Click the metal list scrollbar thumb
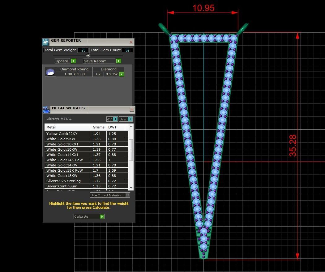This screenshot has width=325, height=272. click(x=131, y=150)
